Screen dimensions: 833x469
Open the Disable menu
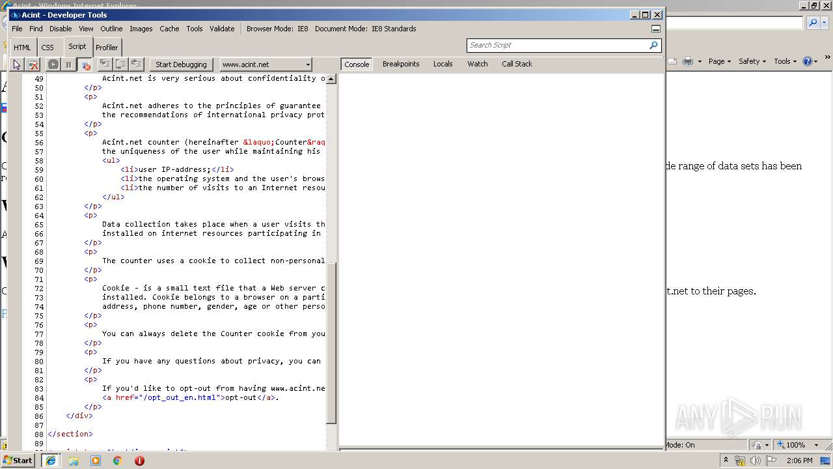pos(61,29)
